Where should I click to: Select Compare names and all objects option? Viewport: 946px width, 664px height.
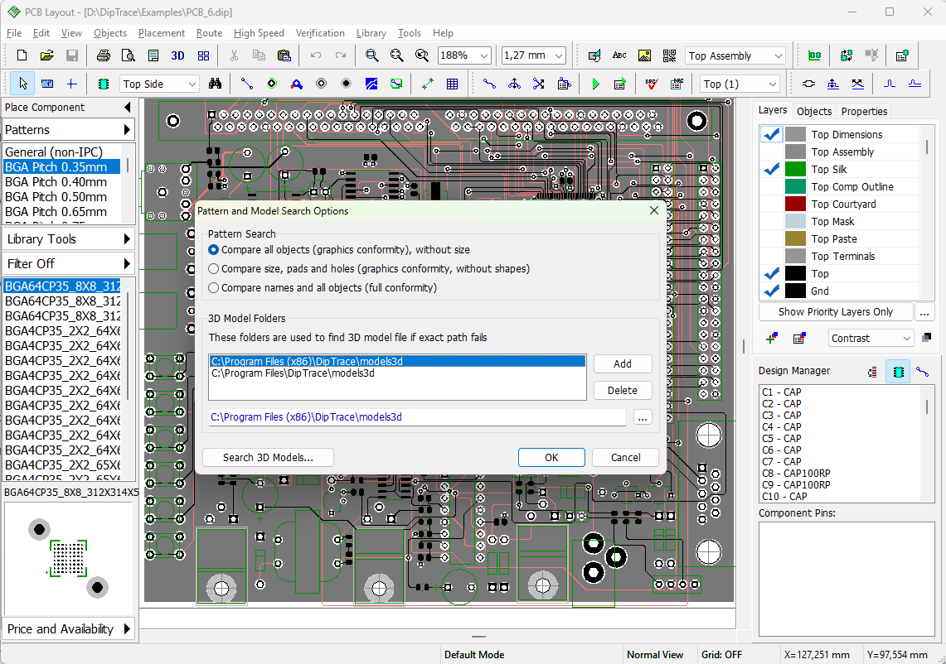(214, 288)
